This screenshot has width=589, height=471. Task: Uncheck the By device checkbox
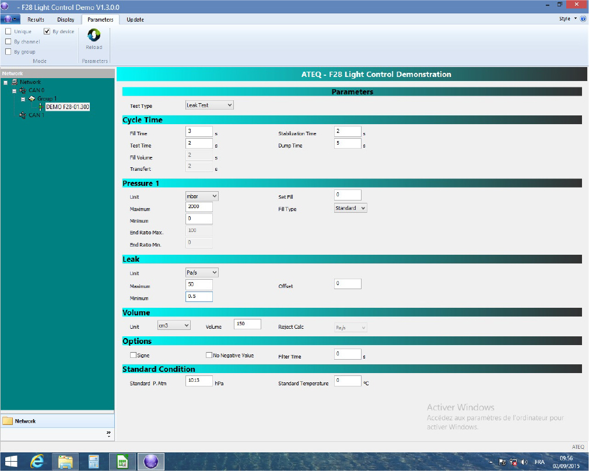click(x=47, y=31)
